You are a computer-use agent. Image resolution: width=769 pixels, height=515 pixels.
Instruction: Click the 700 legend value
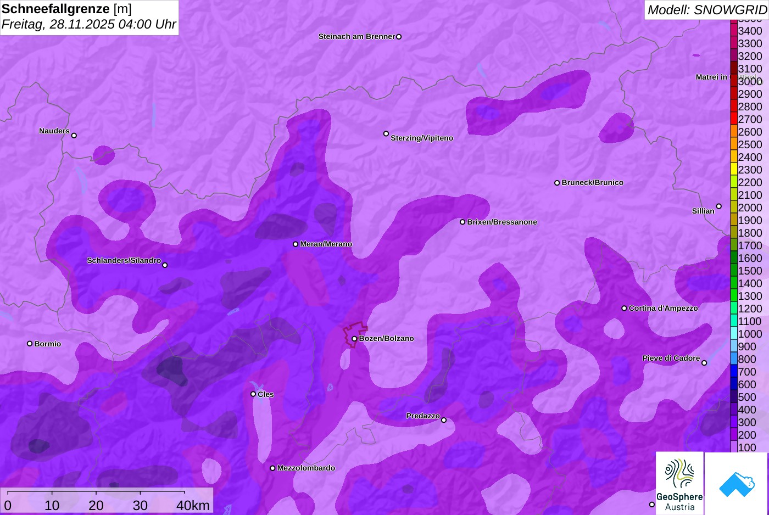[748, 372]
